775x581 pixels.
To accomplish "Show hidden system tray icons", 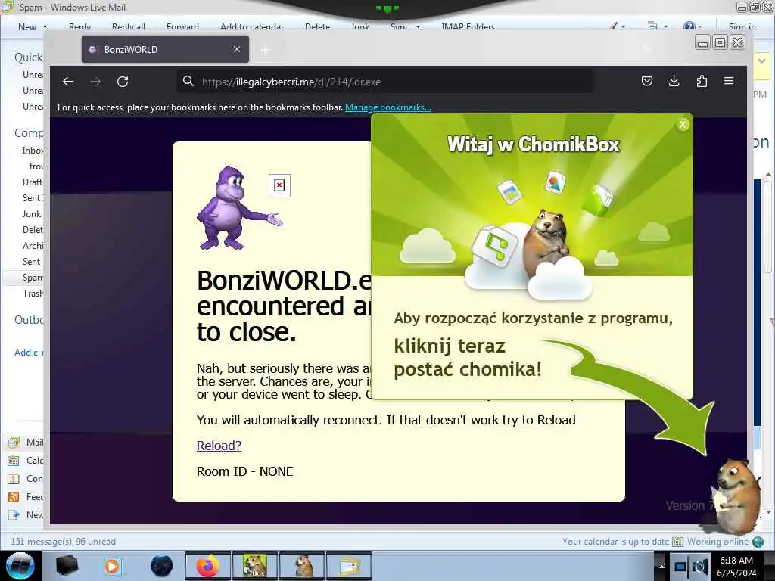I will point(661,566).
